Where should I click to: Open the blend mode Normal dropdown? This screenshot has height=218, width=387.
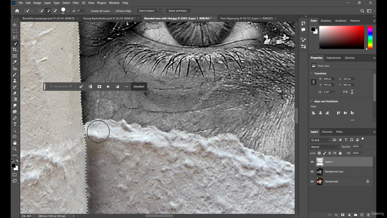(x=325, y=147)
